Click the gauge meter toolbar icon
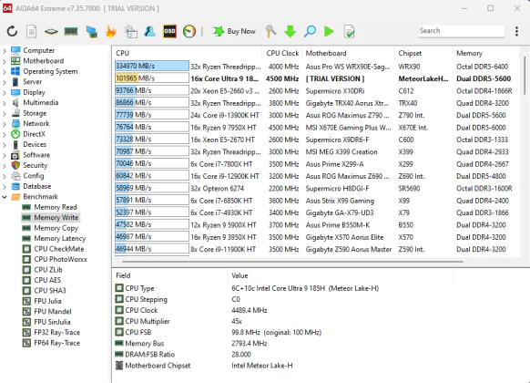This screenshot has height=383, width=530. tap(189, 32)
